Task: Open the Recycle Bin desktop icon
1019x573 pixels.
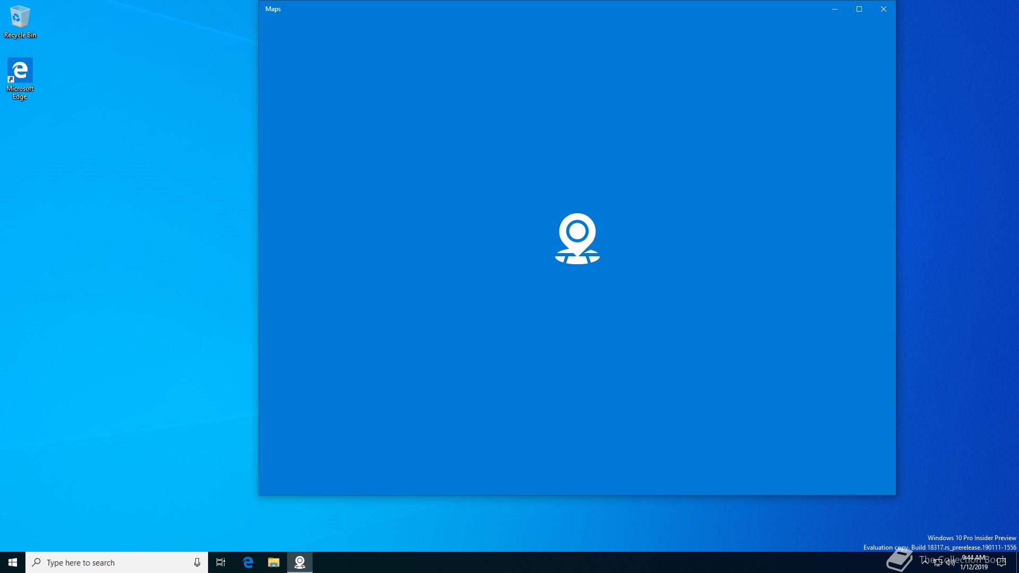Action: click(20, 22)
